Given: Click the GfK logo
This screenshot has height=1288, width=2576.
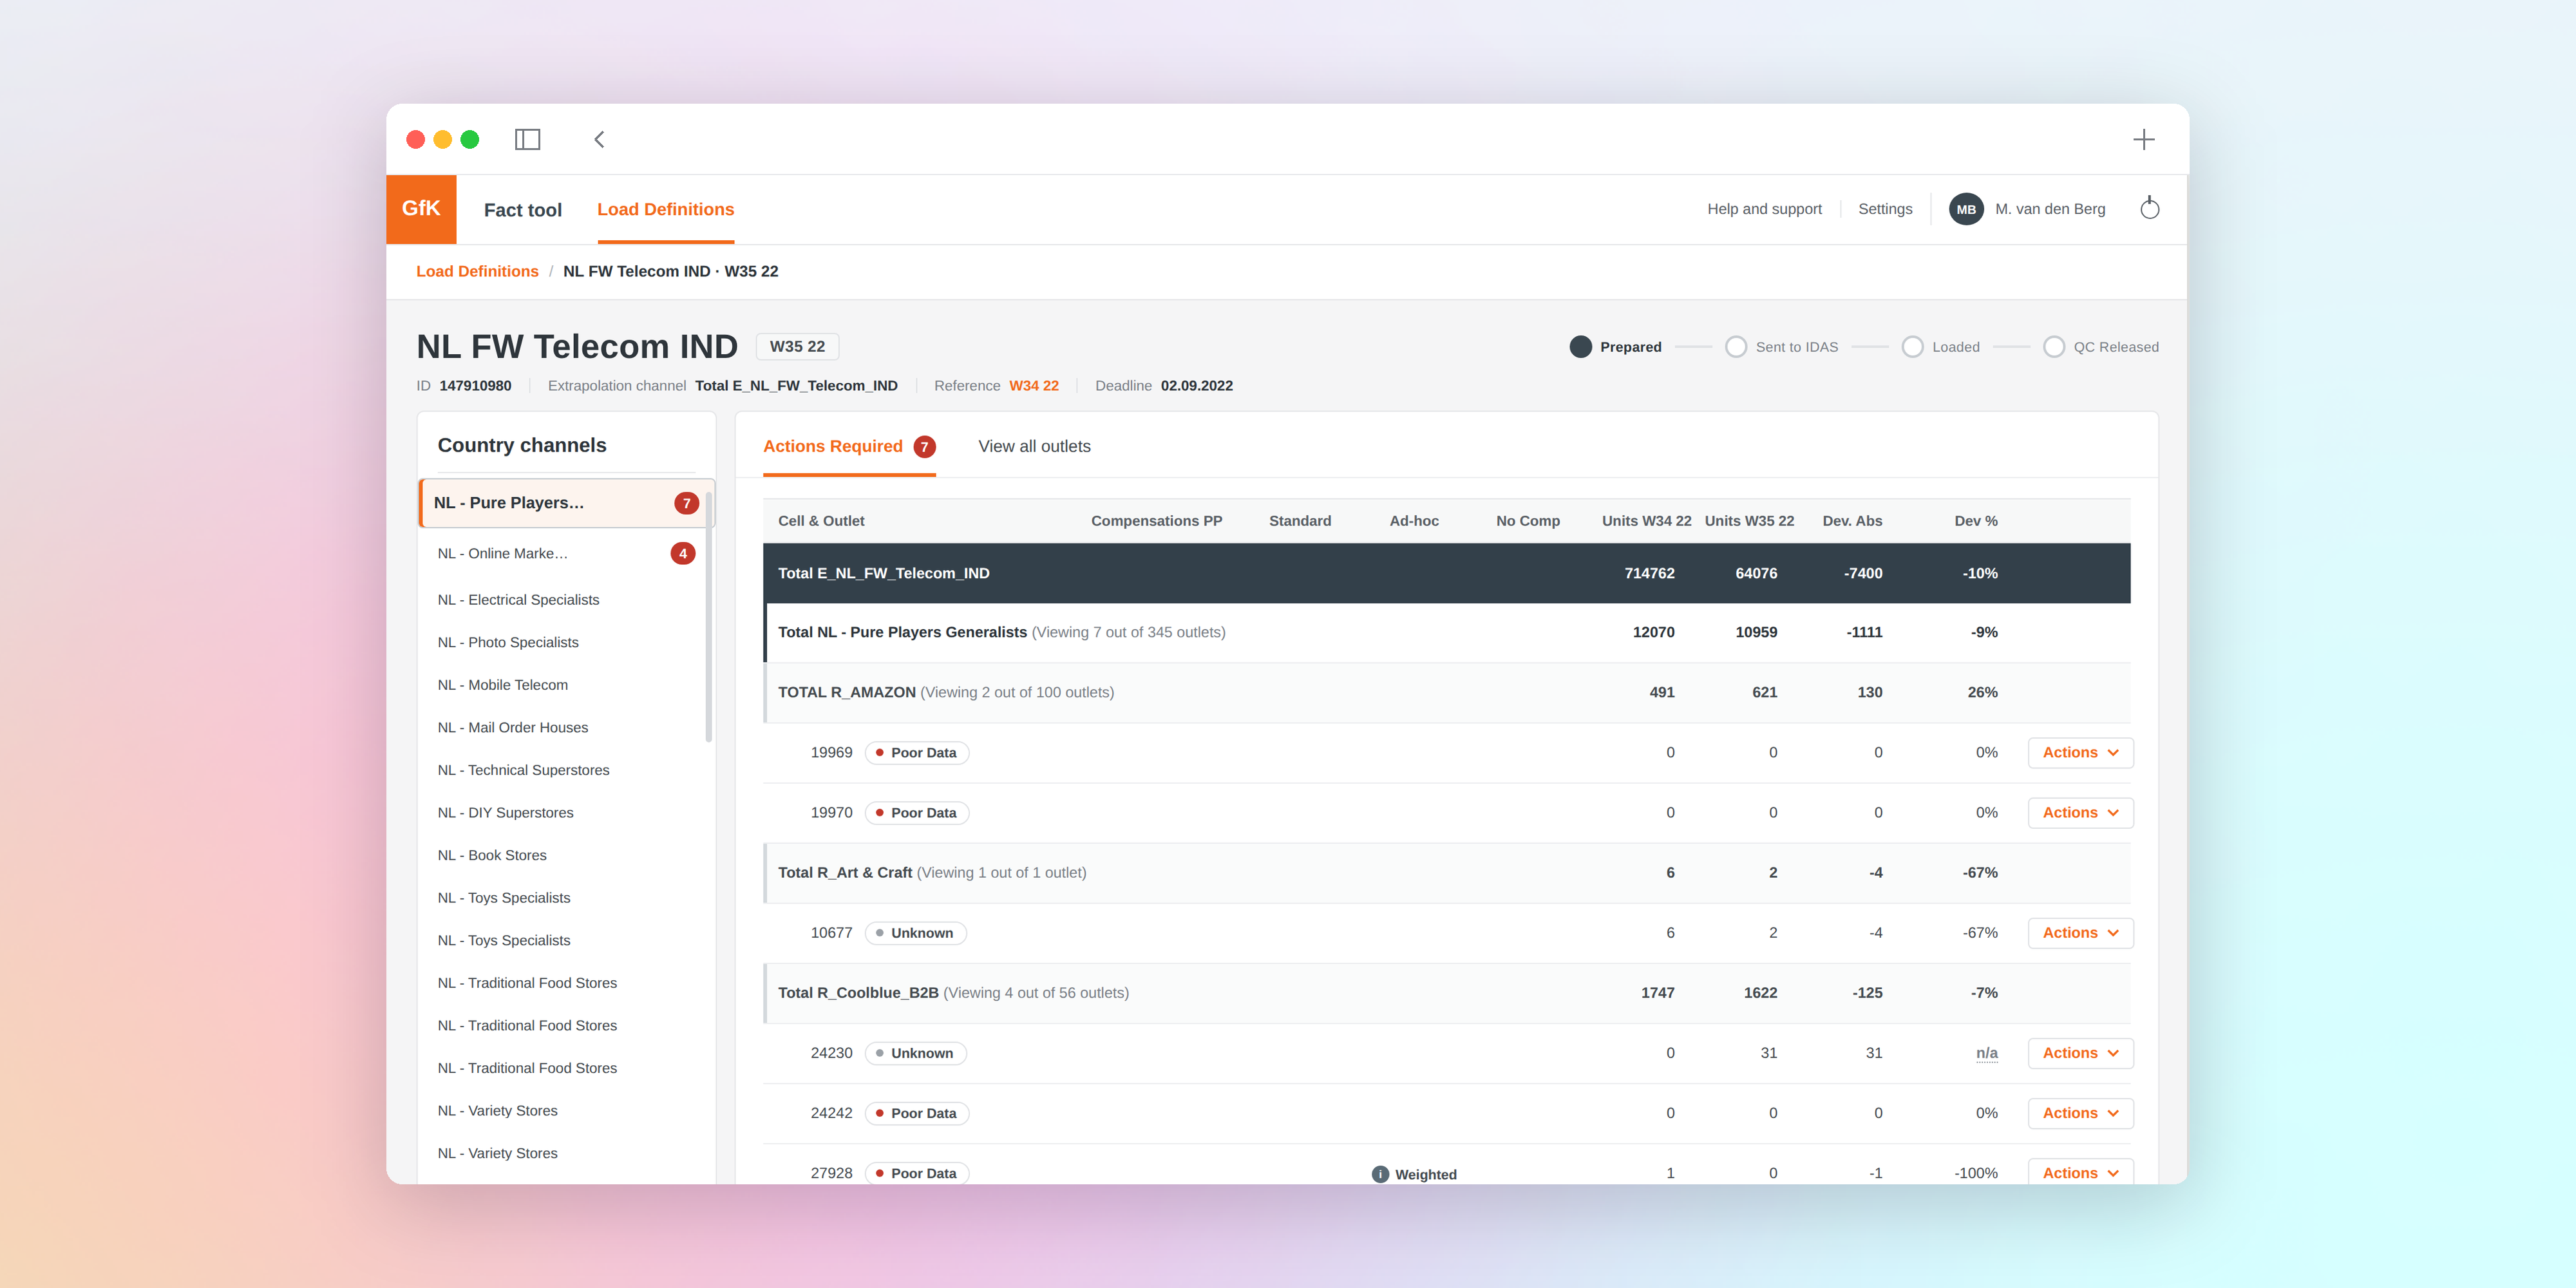Looking at the screenshot, I should click(421, 209).
